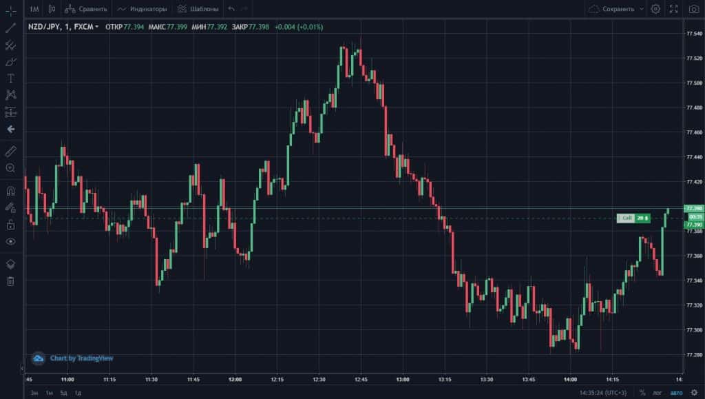This screenshot has width=705, height=399.
Task: Select the trend line drawing tool
Action: 10,28
